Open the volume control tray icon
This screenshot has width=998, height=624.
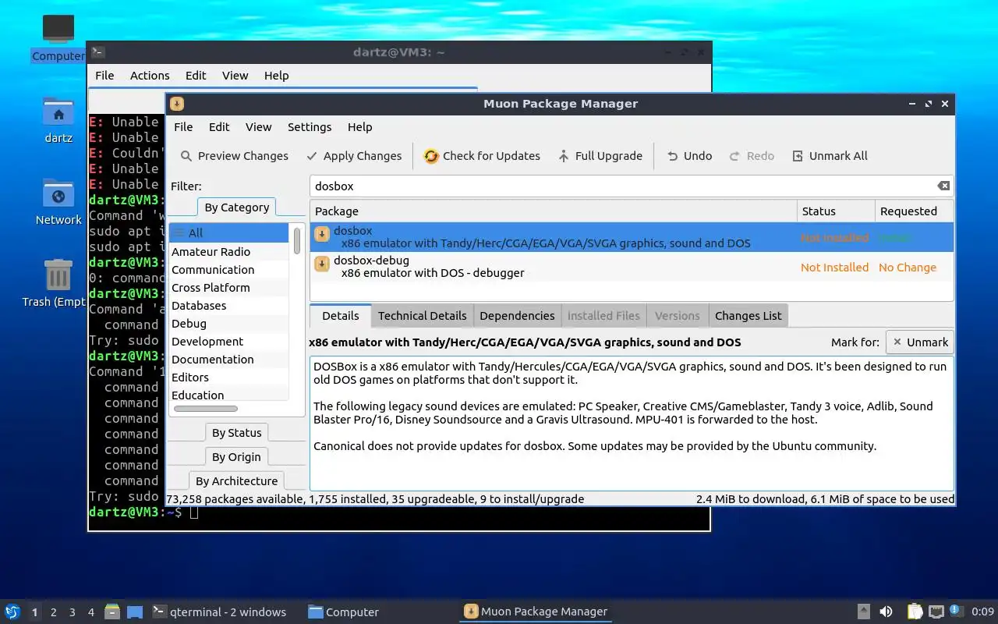point(886,612)
